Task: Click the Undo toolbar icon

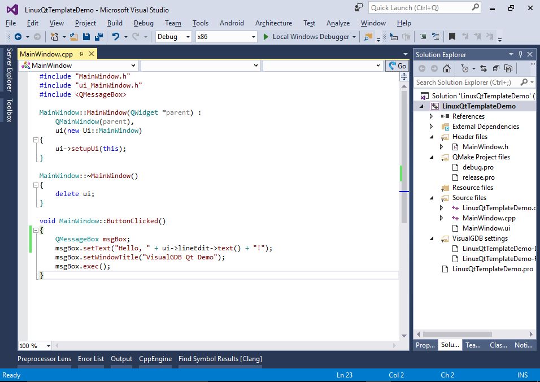Action: (x=115, y=37)
